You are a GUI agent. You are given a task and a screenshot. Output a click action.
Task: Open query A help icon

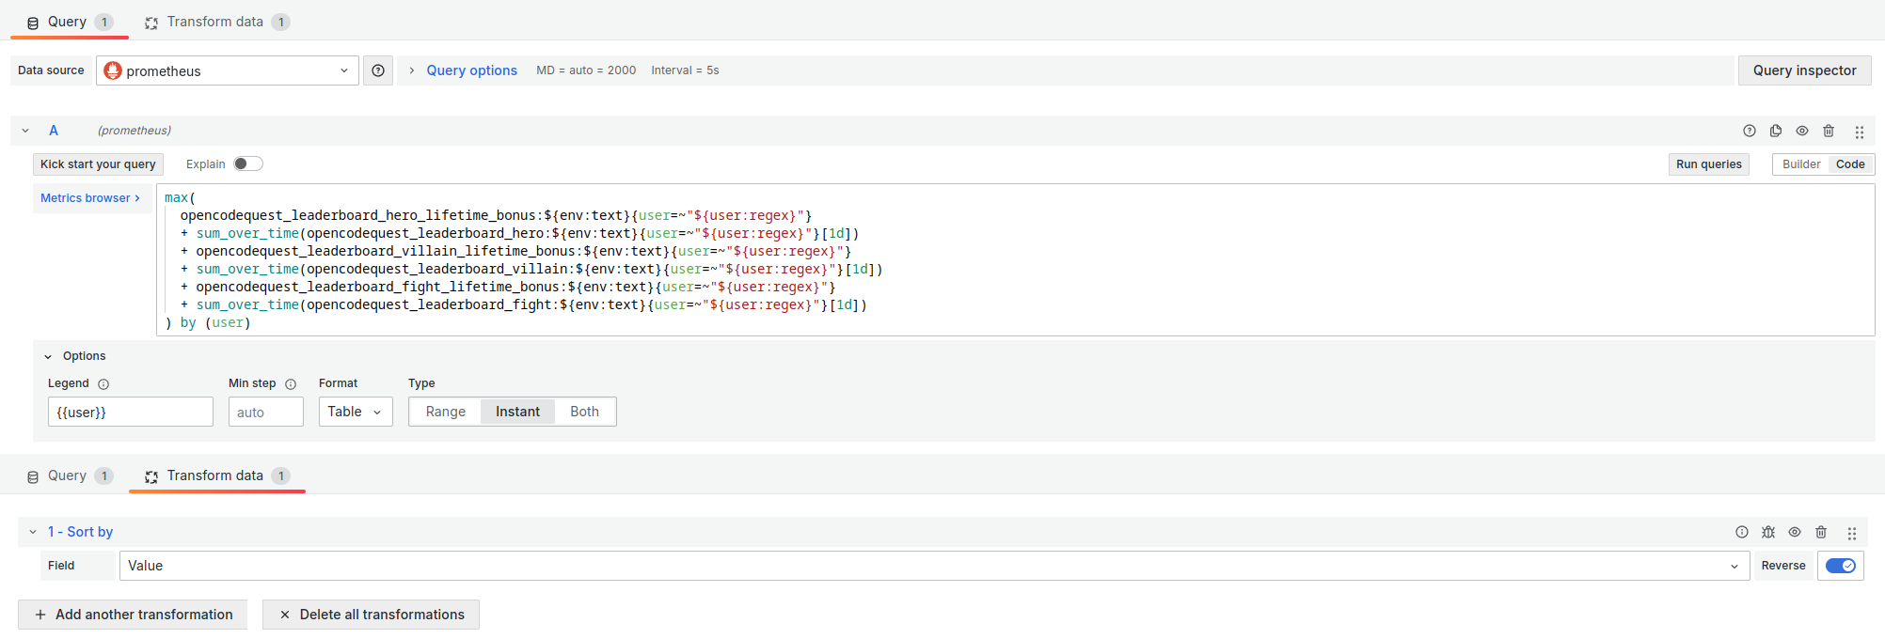(x=1750, y=131)
